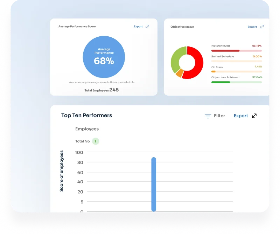This screenshot has height=234, width=280.
Task: Click the expand icon in Average Performance Score card
Action: pyautogui.click(x=147, y=27)
